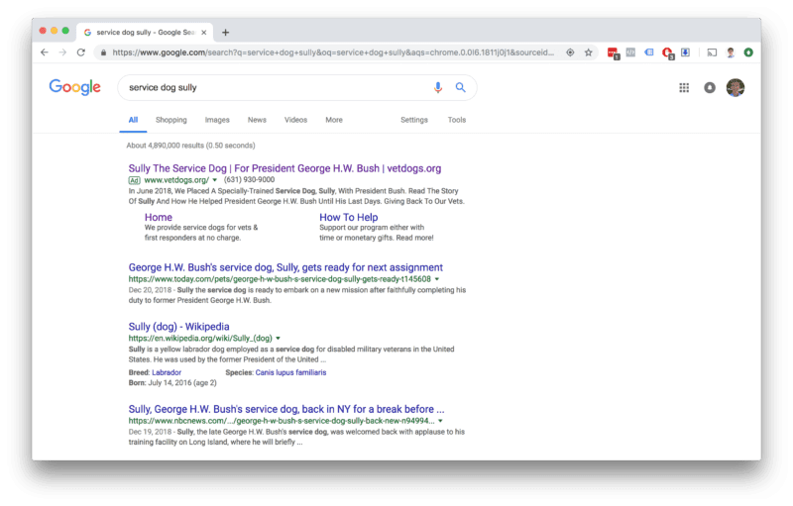Click the blue download extension icon

685,52
